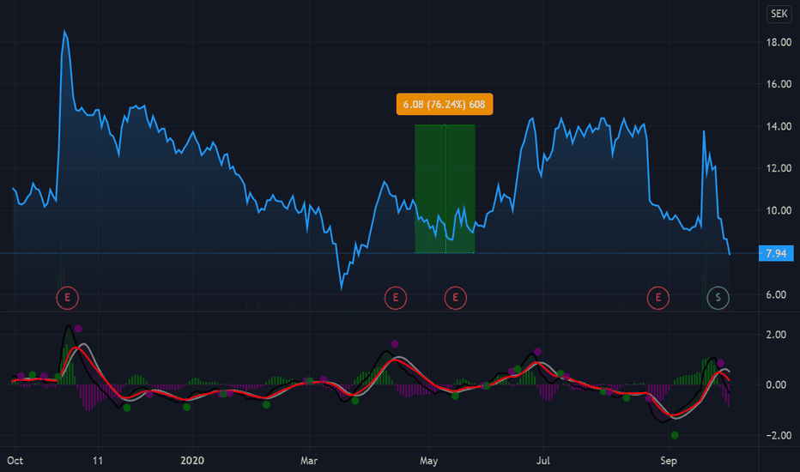Click the 14.00 price axis label
The width and height of the screenshot is (800, 472).
(779, 126)
